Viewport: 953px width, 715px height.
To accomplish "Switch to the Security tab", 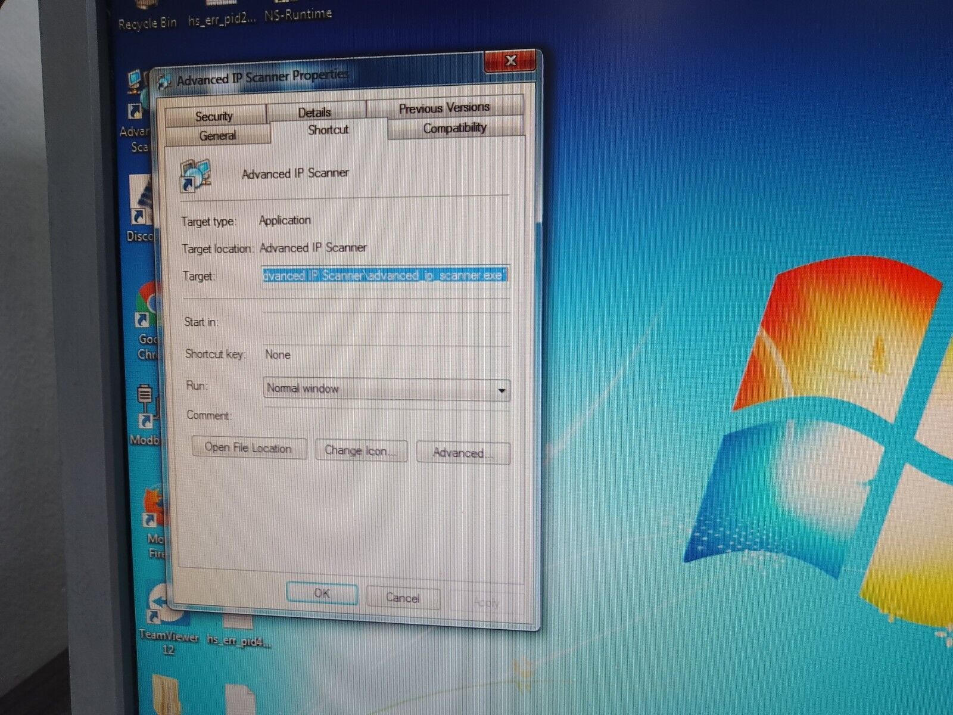I will click(x=214, y=116).
